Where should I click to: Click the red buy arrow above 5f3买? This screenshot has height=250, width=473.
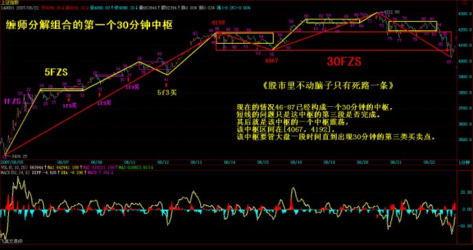[166, 85]
